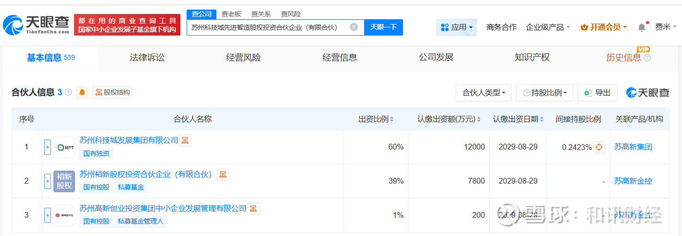
Task: Open equity structure icon for 苏州高新创业投资集团中小企业发展管理有限公司
Action: coord(253,209)
